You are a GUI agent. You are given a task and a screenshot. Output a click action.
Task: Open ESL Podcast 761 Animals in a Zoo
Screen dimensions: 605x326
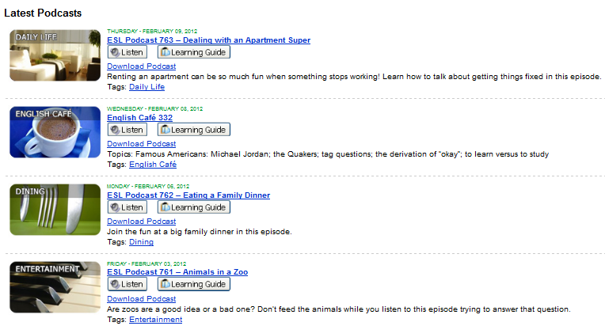click(x=177, y=272)
